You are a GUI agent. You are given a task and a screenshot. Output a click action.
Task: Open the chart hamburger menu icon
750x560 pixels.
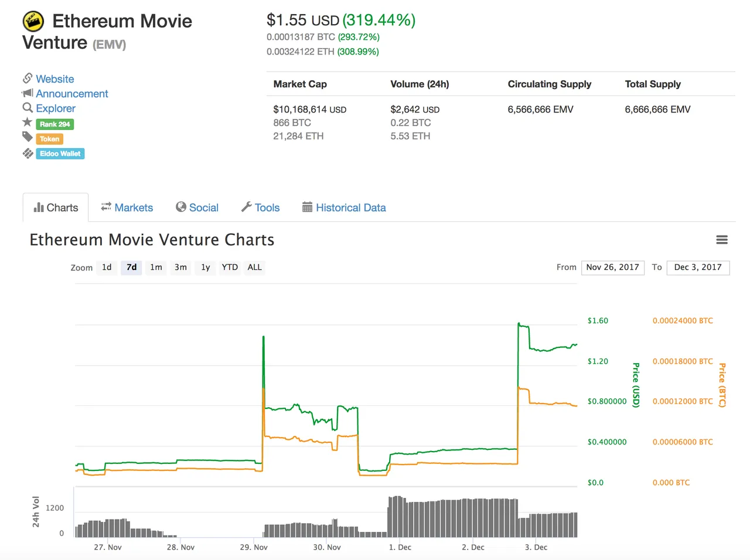722,240
